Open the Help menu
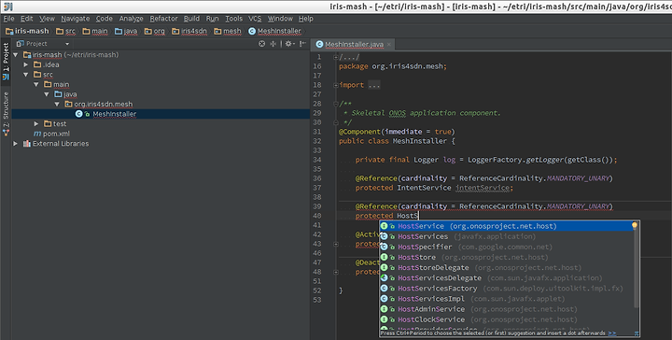Viewport: 672px width, 340px height. coord(305,19)
